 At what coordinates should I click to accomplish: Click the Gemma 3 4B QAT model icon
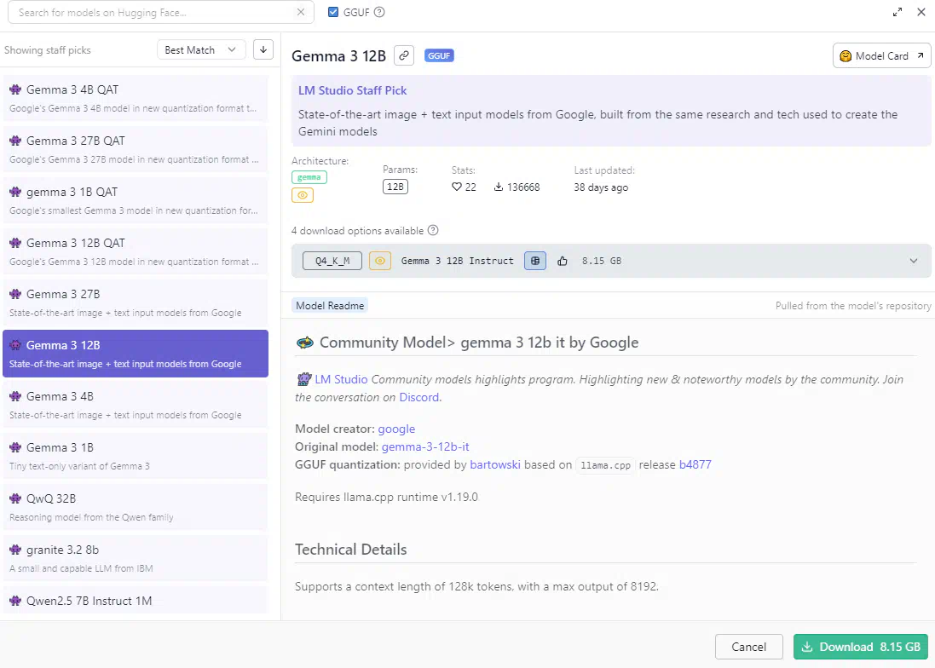(15, 89)
